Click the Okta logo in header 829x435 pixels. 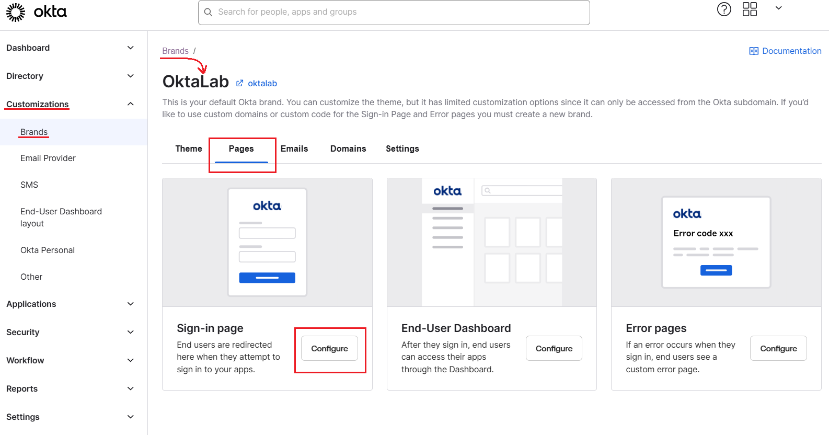[37, 12]
